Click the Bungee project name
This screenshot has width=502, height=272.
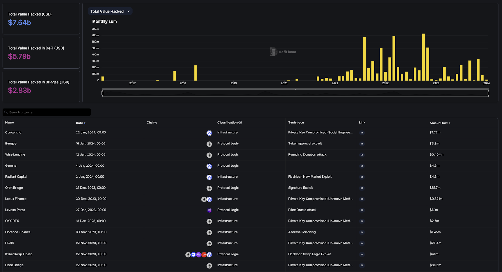coord(11,144)
